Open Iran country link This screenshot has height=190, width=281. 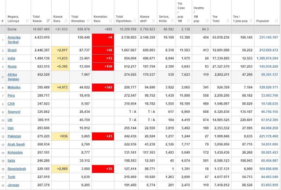point(11,128)
